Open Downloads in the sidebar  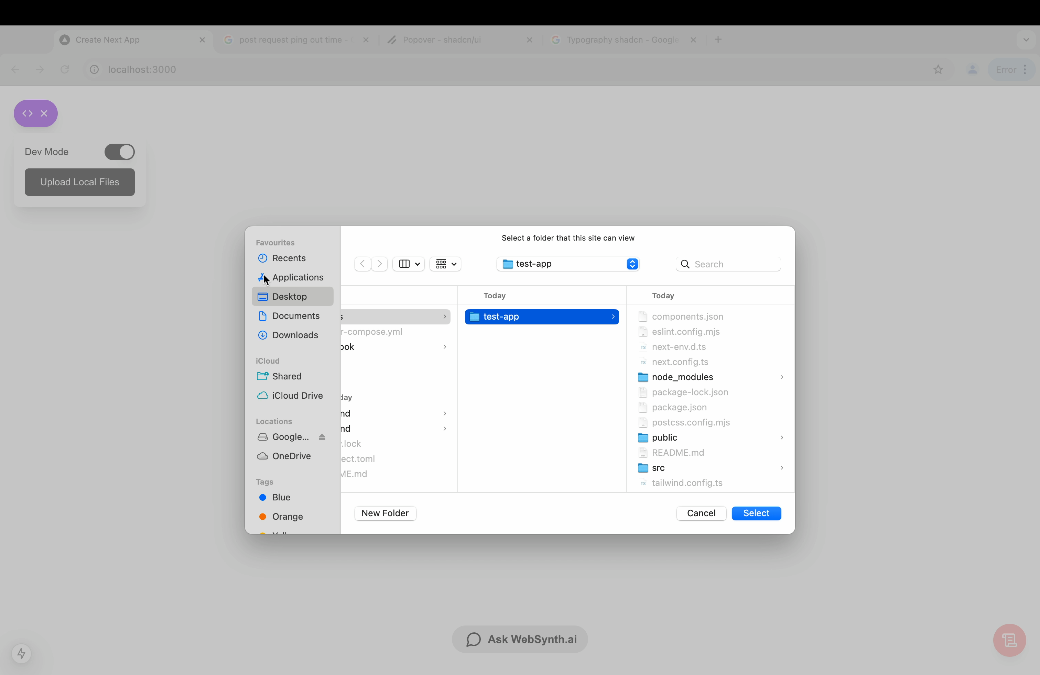pyautogui.click(x=294, y=335)
